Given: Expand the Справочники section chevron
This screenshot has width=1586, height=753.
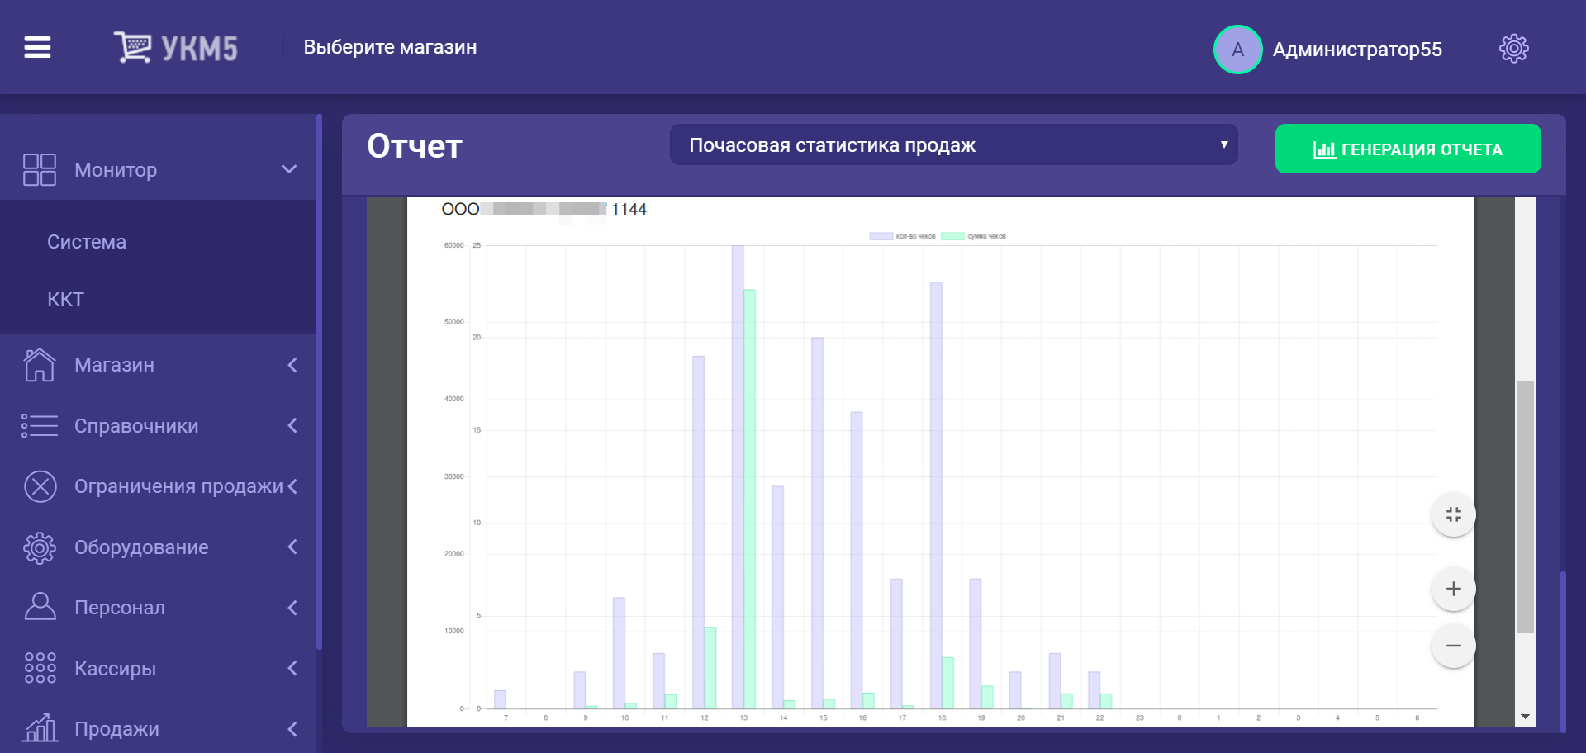Looking at the screenshot, I should [x=292, y=425].
